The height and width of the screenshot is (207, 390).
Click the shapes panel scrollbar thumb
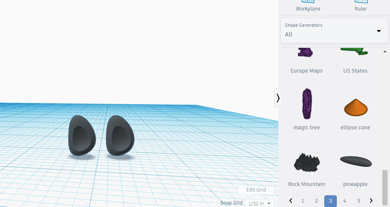(x=385, y=188)
